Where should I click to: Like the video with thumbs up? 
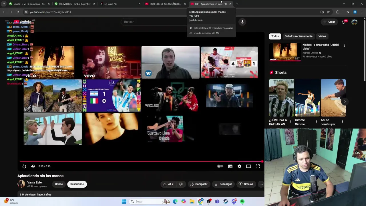click(168, 184)
